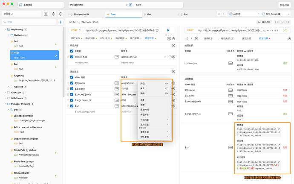Click the blue send request play button
This screenshot has width=294, height=184.
pyautogui.click(x=168, y=30)
